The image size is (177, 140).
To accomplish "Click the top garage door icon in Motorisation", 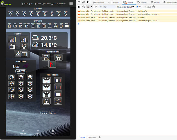I will pyautogui.click(x=47, y=80).
